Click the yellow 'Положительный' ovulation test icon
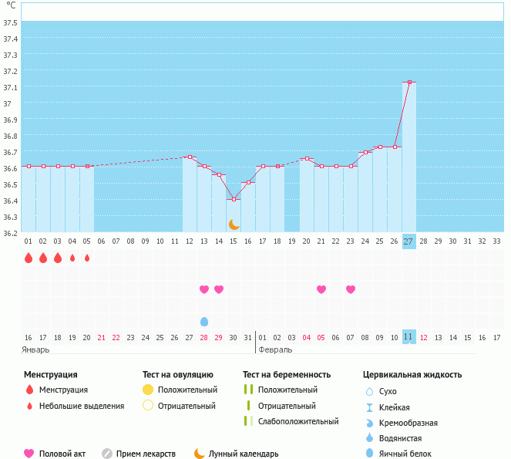The width and height of the screenshot is (511, 459). click(149, 390)
